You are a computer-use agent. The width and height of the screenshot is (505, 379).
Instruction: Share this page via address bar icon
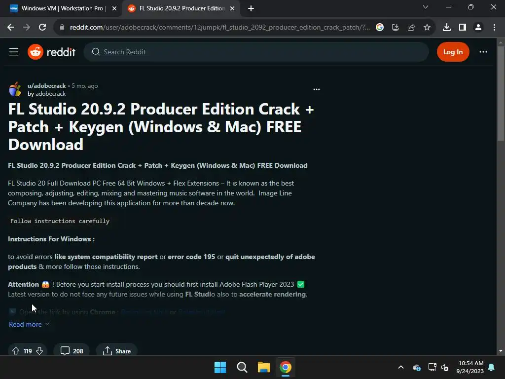click(x=411, y=28)
